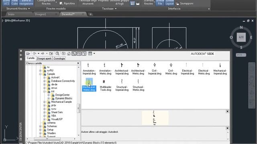Click the Ripristina button in the ribbon
257x144 pixels.
(x=67, y=4)
